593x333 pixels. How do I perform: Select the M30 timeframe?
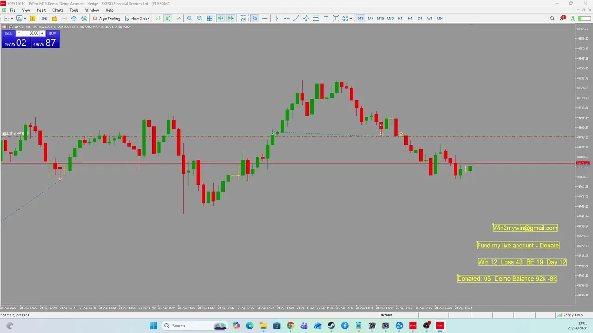pos(390,18)
